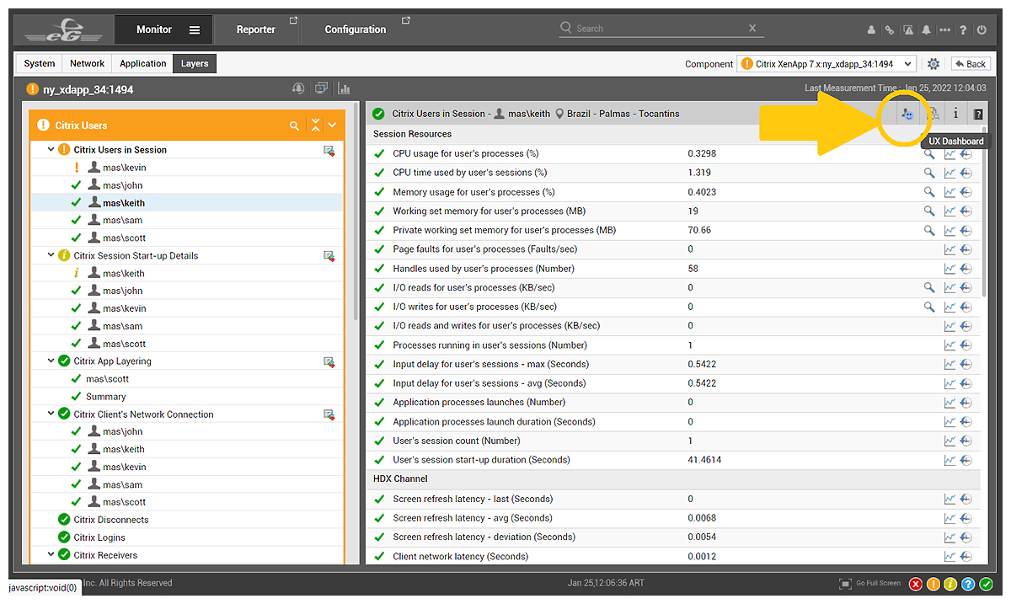
Task: Click the collapse-all arrows icon in Citrix Users header
Action: point(315,126)
